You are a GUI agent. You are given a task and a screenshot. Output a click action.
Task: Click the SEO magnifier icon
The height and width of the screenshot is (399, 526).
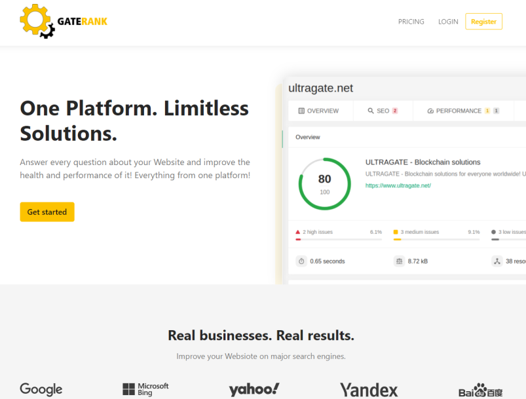coord(371,111)
